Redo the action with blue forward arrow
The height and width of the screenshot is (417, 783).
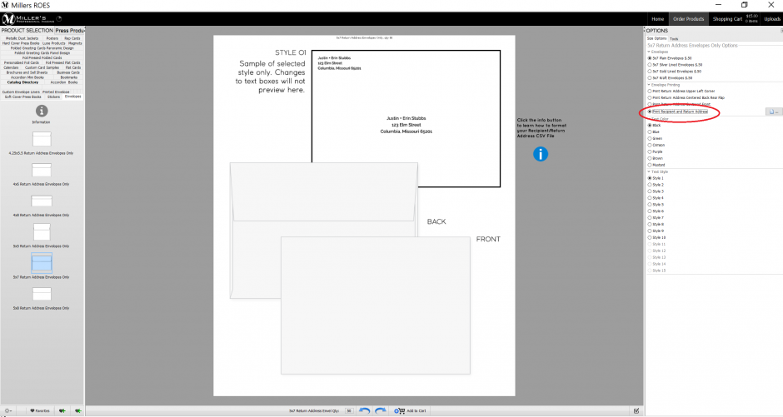[381, 410]
